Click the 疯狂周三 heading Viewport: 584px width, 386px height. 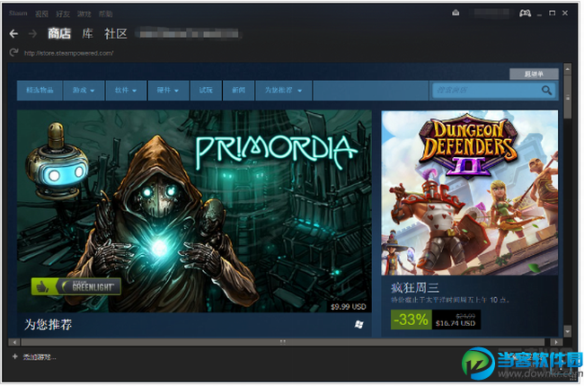[x=415, y=288]
